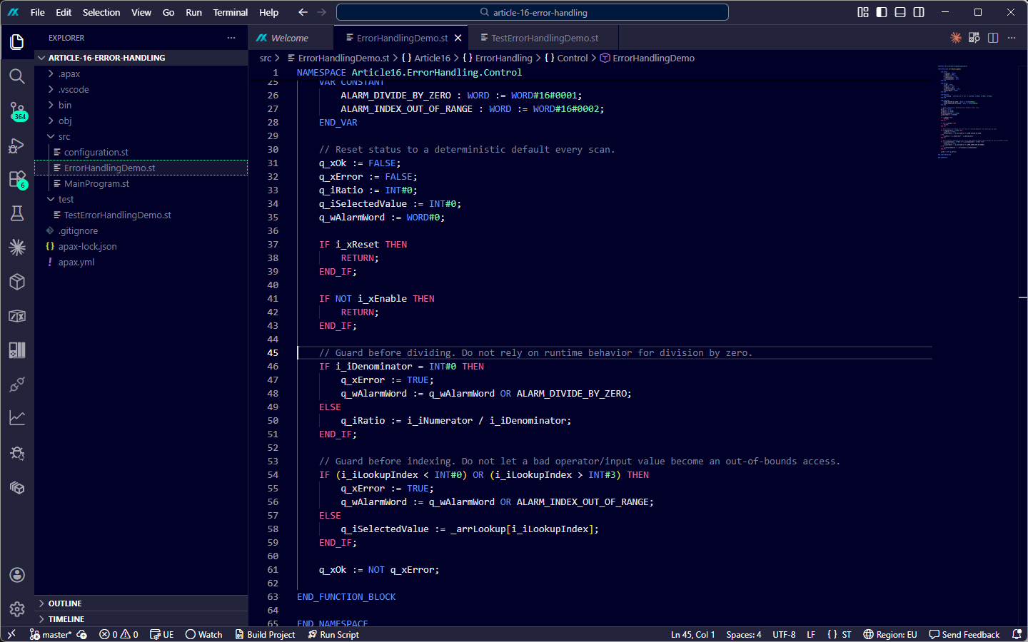Viewport: 1028px width, 642px height.
Task: Expand the obj folder
Action: pyautogui.click(x=141, y=121)
